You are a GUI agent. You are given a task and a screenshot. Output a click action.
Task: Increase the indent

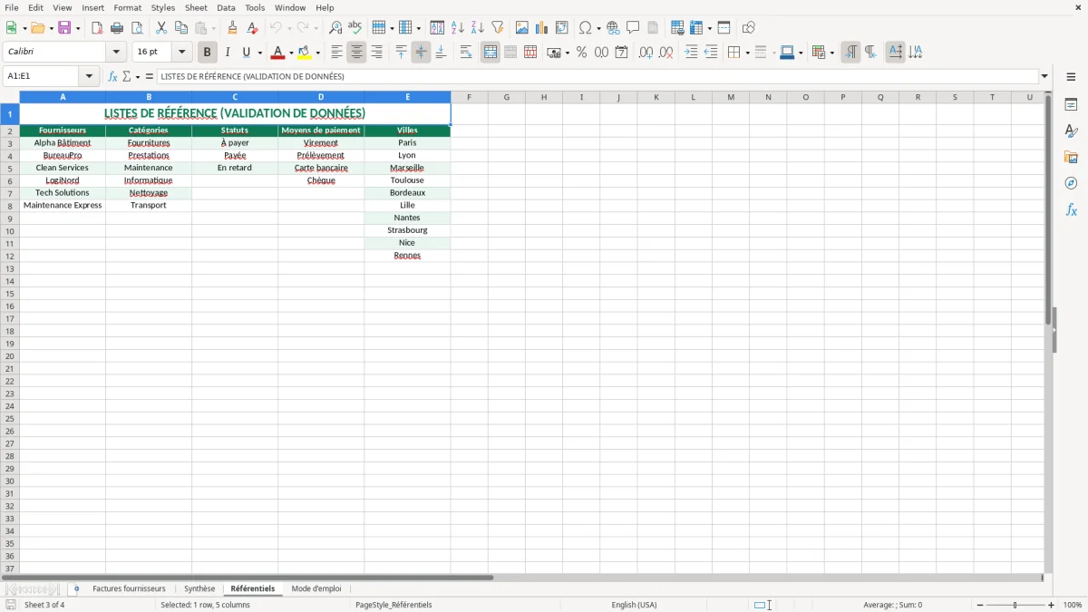click(691, 53)
